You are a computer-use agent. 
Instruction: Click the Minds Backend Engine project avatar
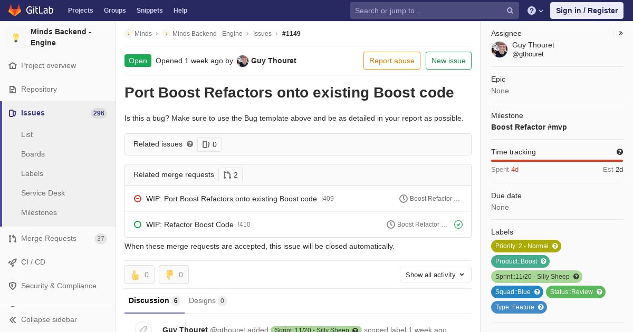point(16,37)
